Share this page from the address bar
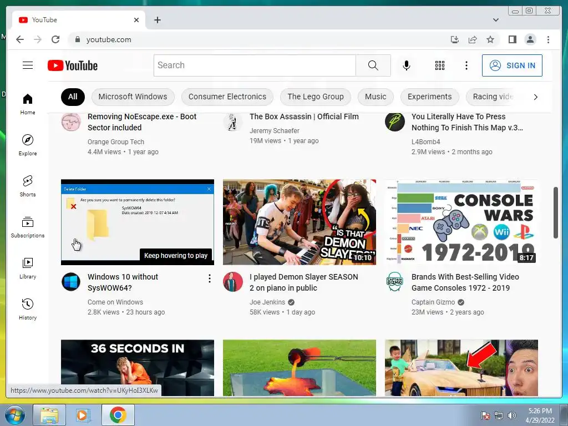The image size is (568, 426). pyautogui.click(x=473, y=39)
